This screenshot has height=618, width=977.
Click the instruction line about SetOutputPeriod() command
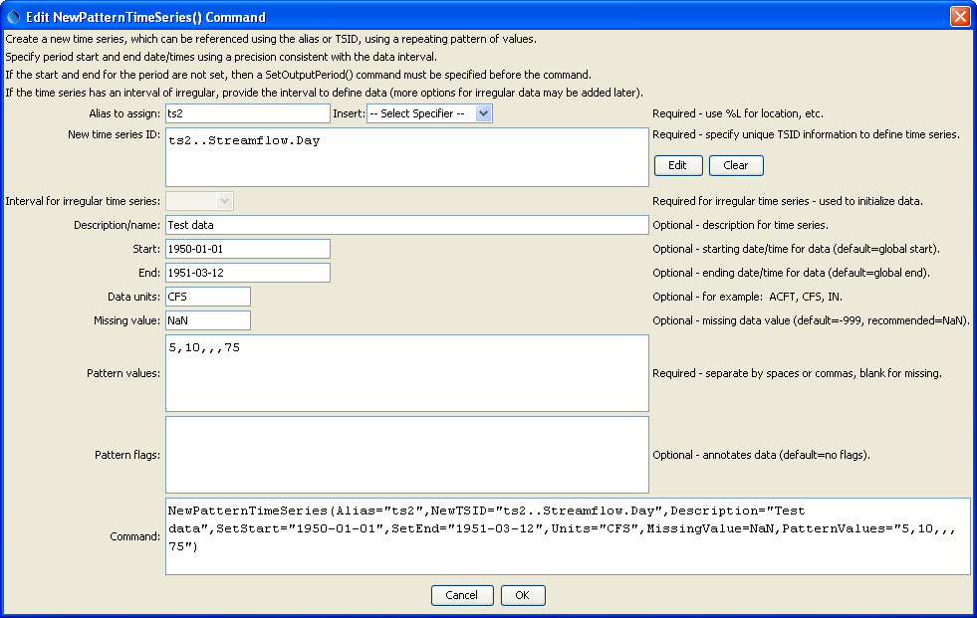298,75
